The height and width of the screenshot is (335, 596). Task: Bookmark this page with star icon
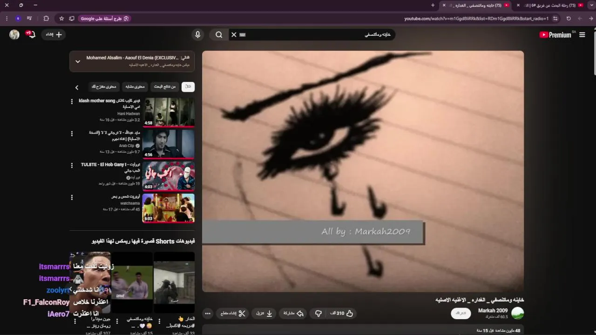point(61,18)
